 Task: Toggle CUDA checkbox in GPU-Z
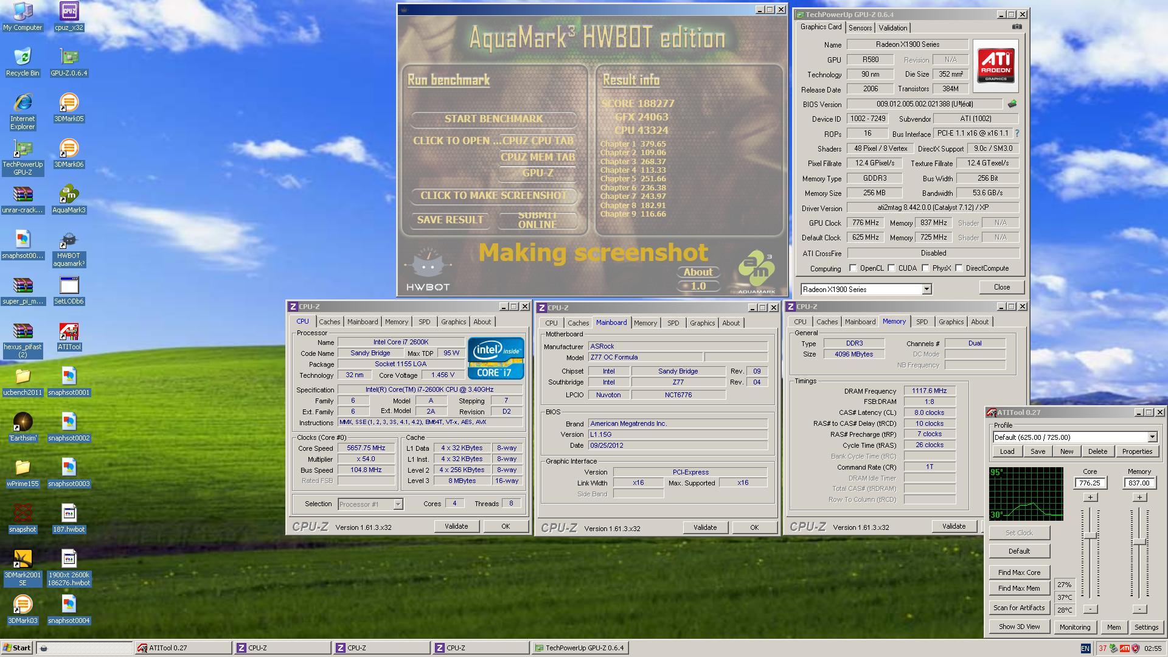891,268
